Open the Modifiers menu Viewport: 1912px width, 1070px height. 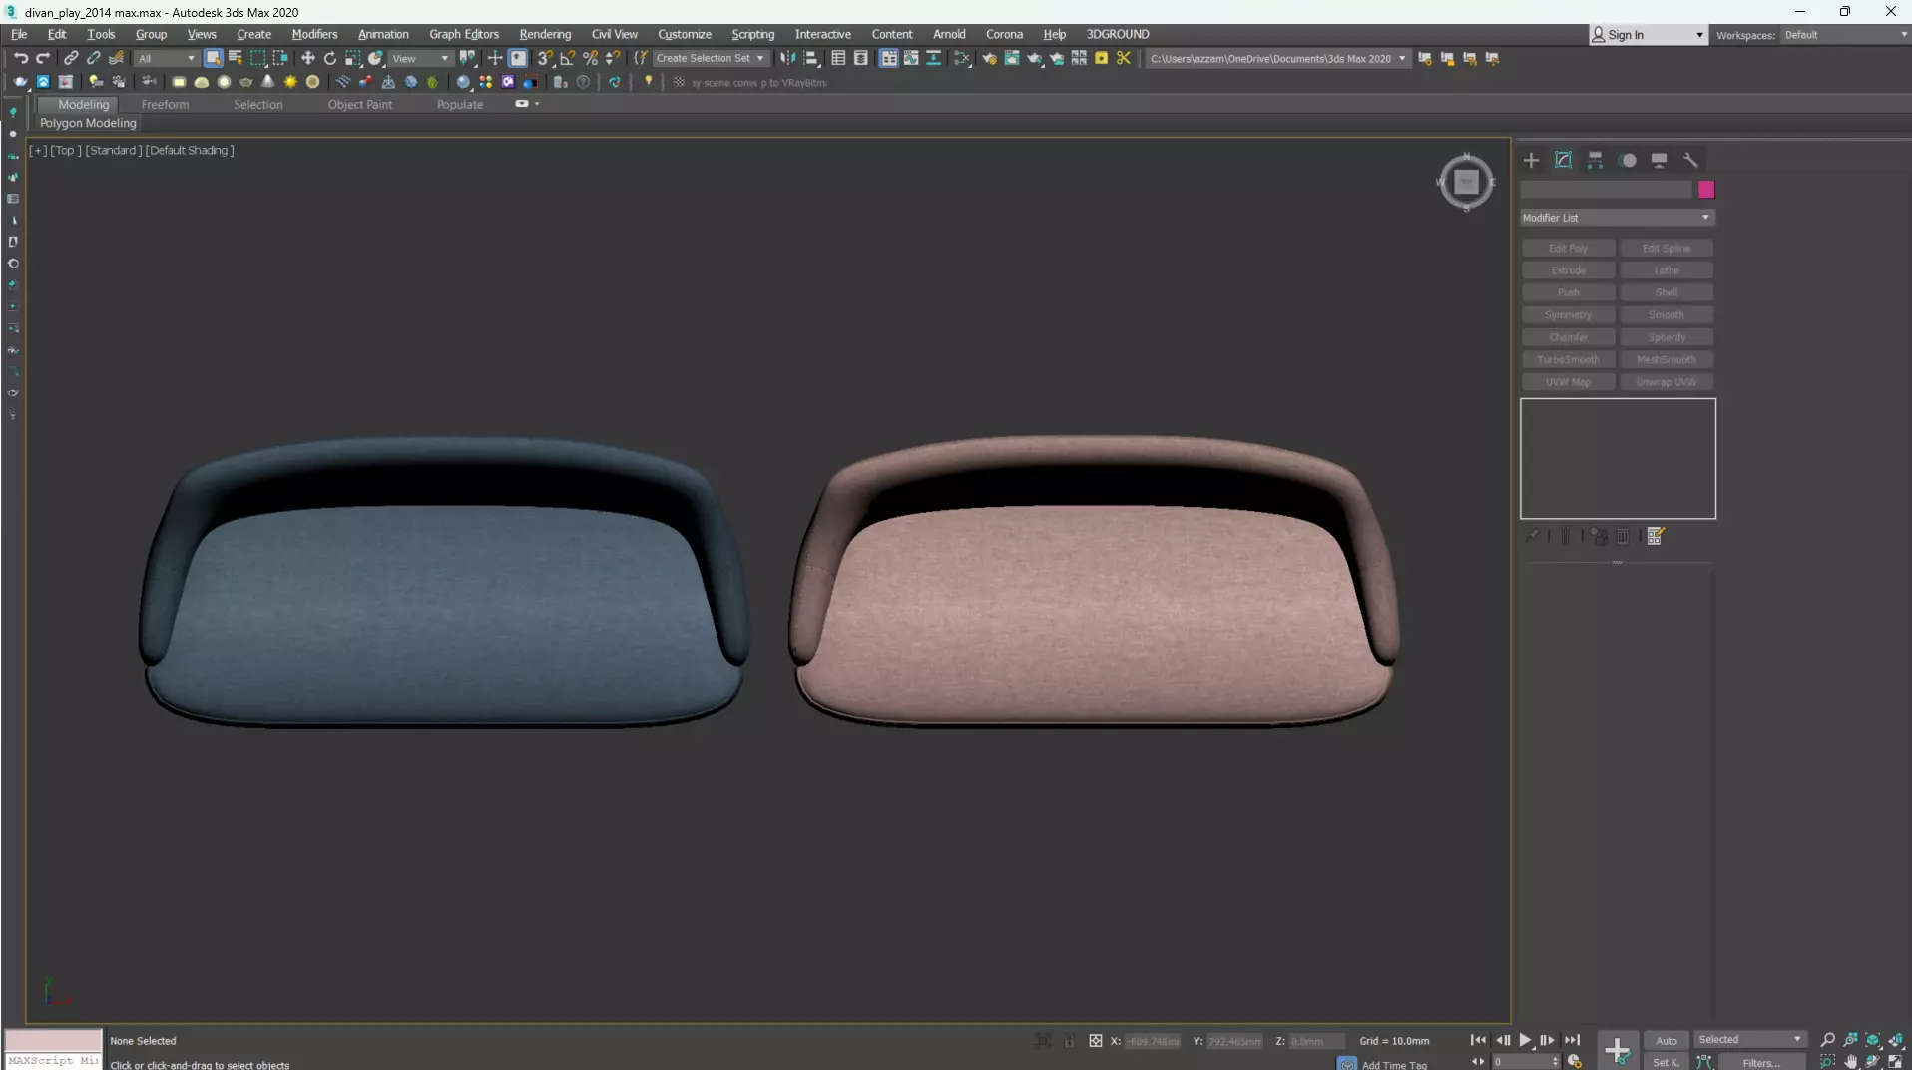pyautogui.click(x=314, y=34)
